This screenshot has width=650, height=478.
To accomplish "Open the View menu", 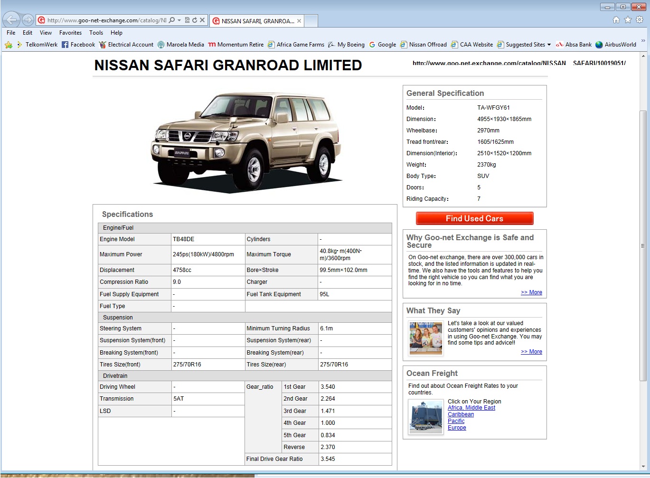I will pyautogui.click(x=46, y=33).
